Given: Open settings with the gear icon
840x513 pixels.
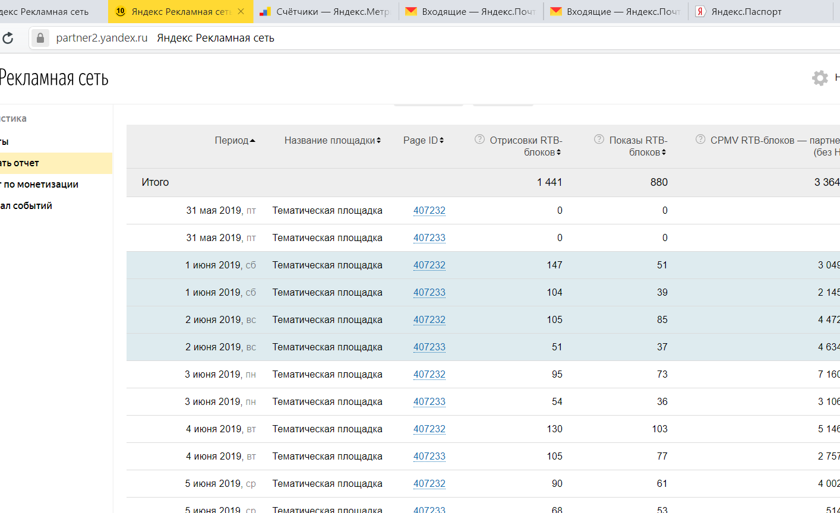Looking at the screenshot, I should coord(820,78).
